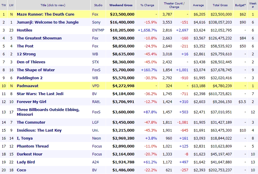Open the Padmaavat movie link
The height and width of the screenshot is (174, 258).
click(x=27, y=86)
